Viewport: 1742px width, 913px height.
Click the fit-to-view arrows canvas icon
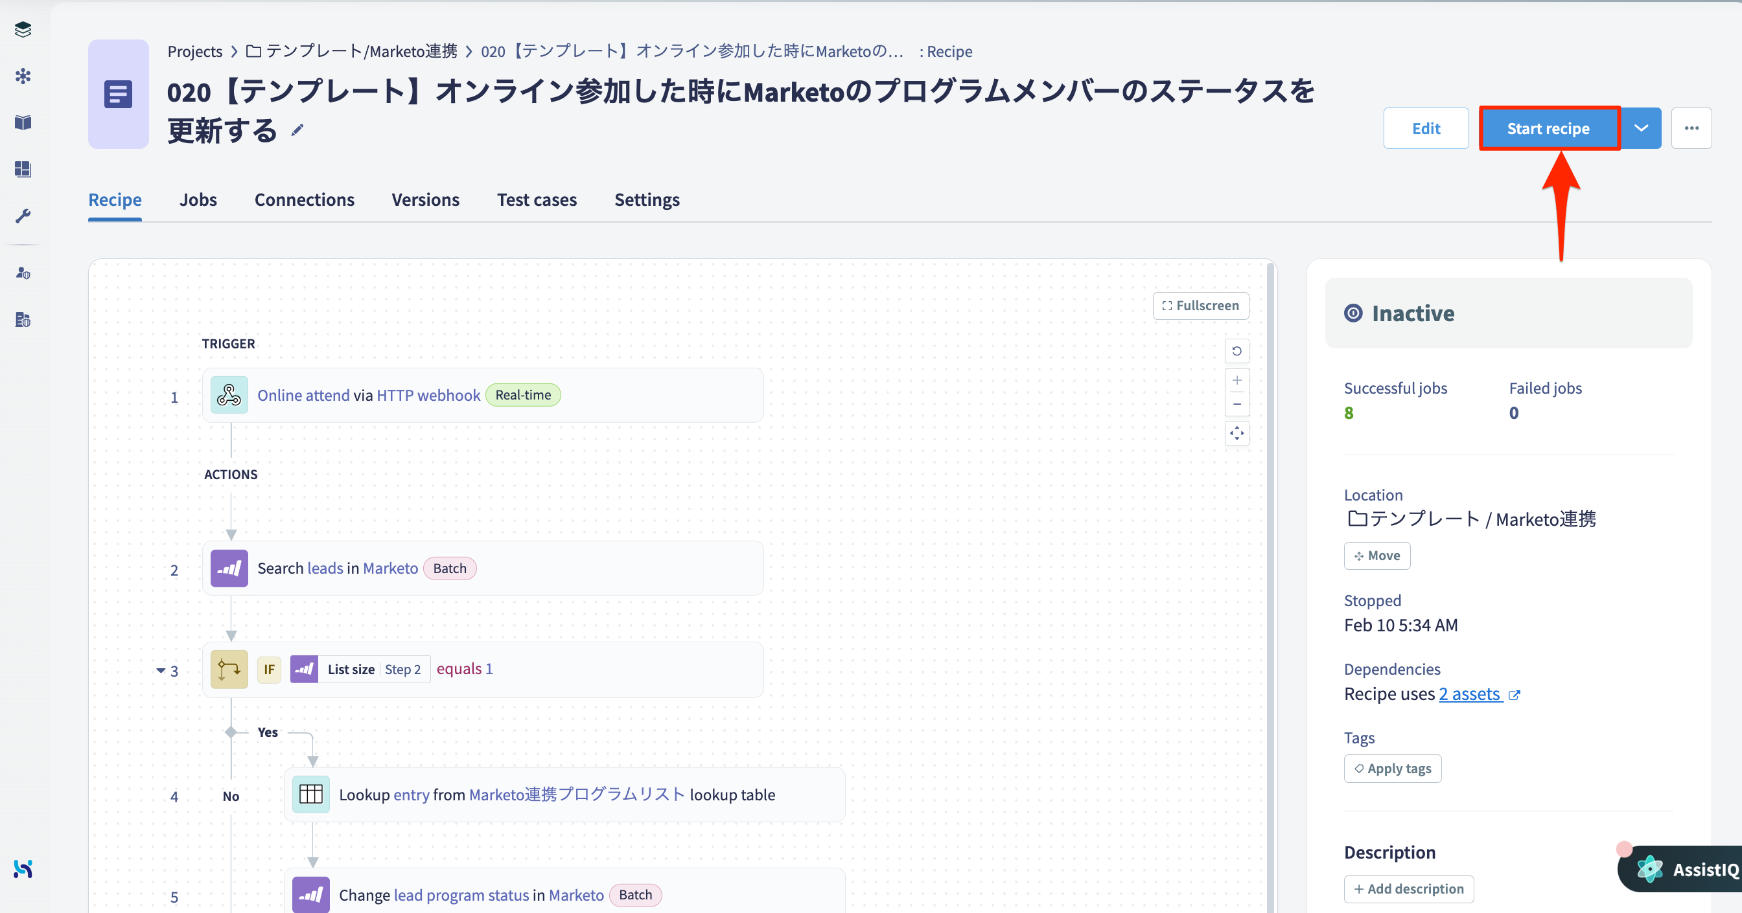tap(1237, 433)
